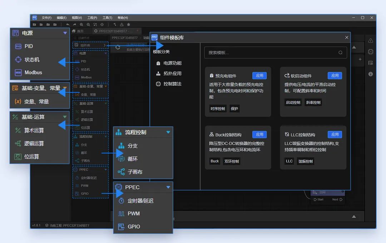
Task: Select the PID component icon
Action: [x=18, y=46]
